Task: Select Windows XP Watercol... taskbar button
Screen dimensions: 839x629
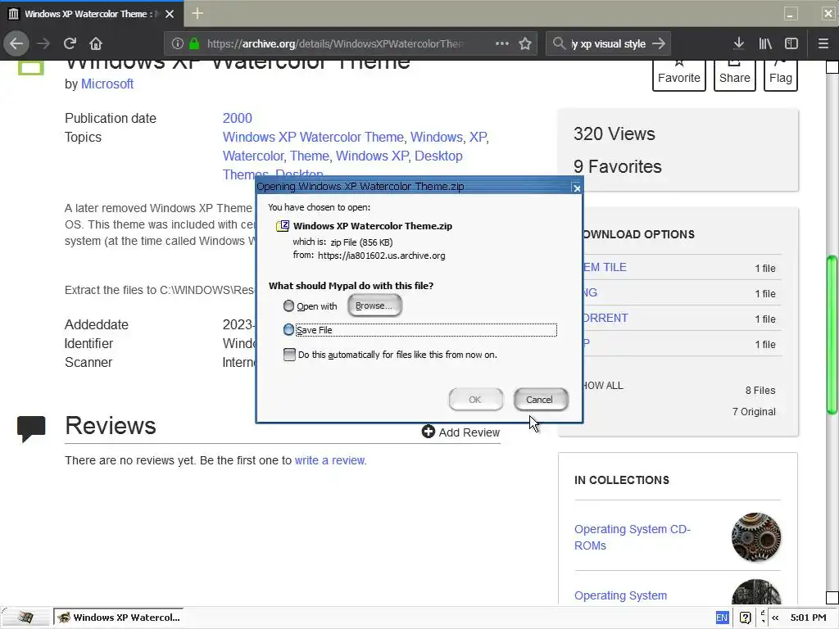Action: (x=118, y=618)
